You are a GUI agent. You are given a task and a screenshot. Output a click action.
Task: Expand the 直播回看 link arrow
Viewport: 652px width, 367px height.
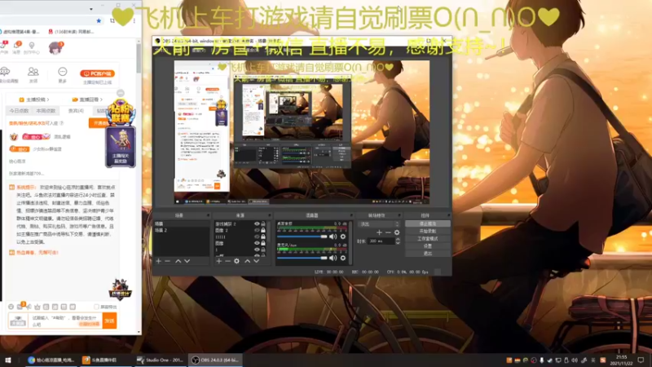click(x=101, y=99)
